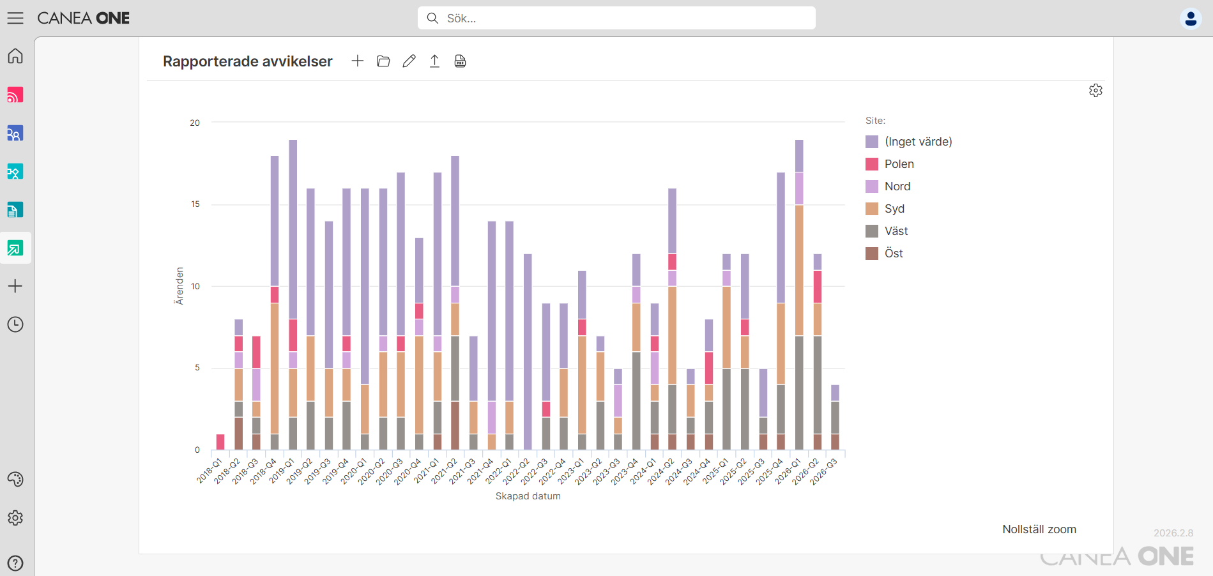Click the 2019-Q1 axis label
Image resolution: width=1213 pixels, height=576 pixels.
281,471
